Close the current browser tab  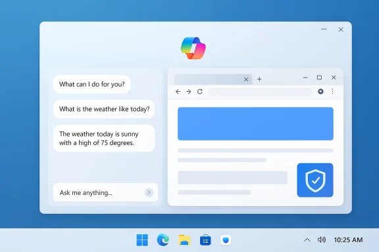coord(246,79)
